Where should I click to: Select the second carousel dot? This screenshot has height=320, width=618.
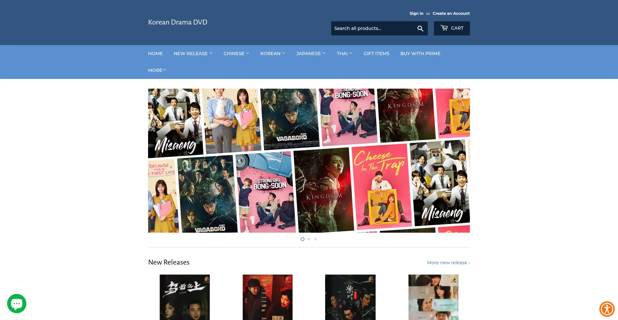pyautogui.click(x=309, y=239)
